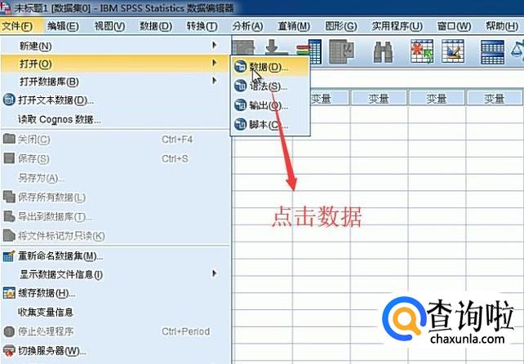Image resolution: width=524 pixels, height=364 pixels.
Task: Open the 帮助(H) menu
Action: (502, 26)
